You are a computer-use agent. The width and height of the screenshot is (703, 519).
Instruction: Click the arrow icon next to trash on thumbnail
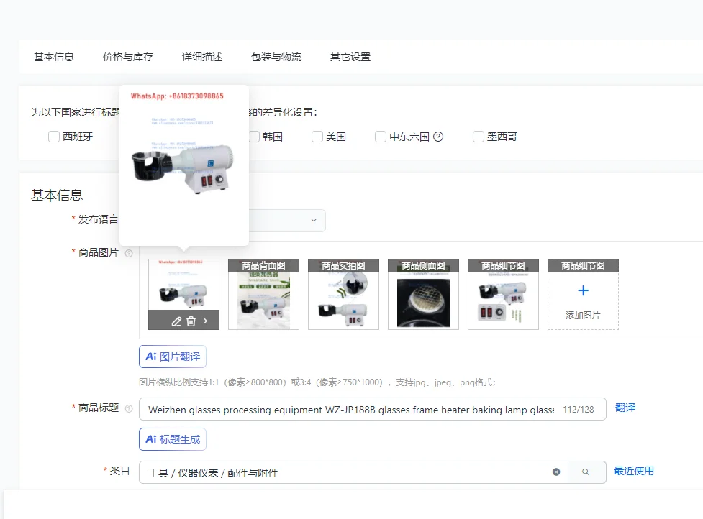coord(206,321)
